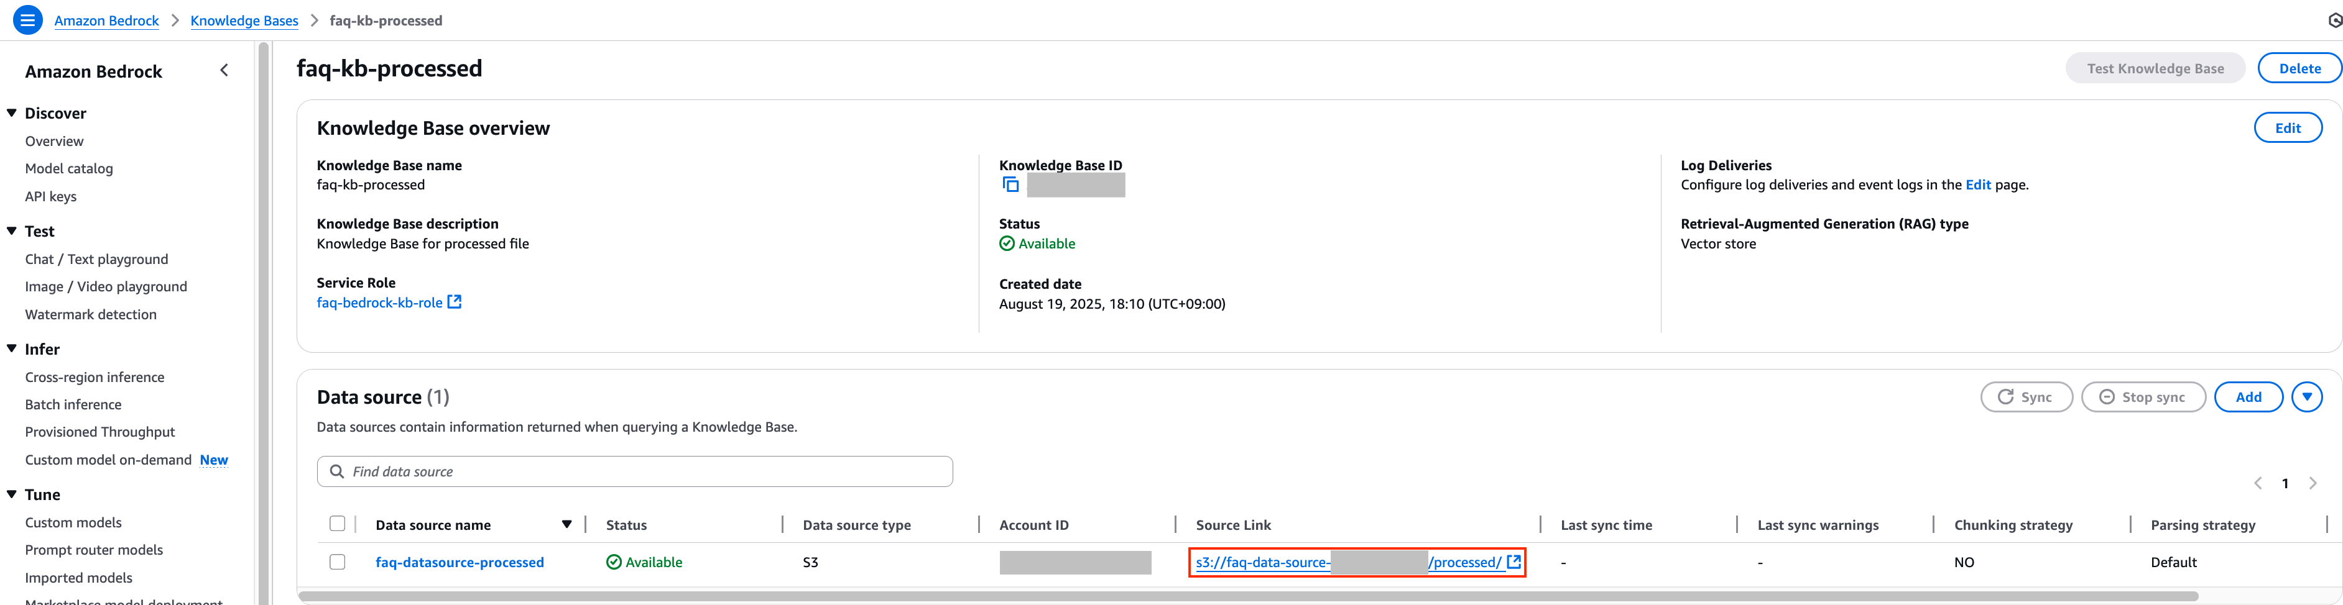Open Image / Video playground
Image resolution: width=2343 pixels, height=605 pixels.
[106, 287]
